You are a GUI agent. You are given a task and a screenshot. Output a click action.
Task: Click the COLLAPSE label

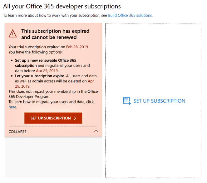click(17, 132)
